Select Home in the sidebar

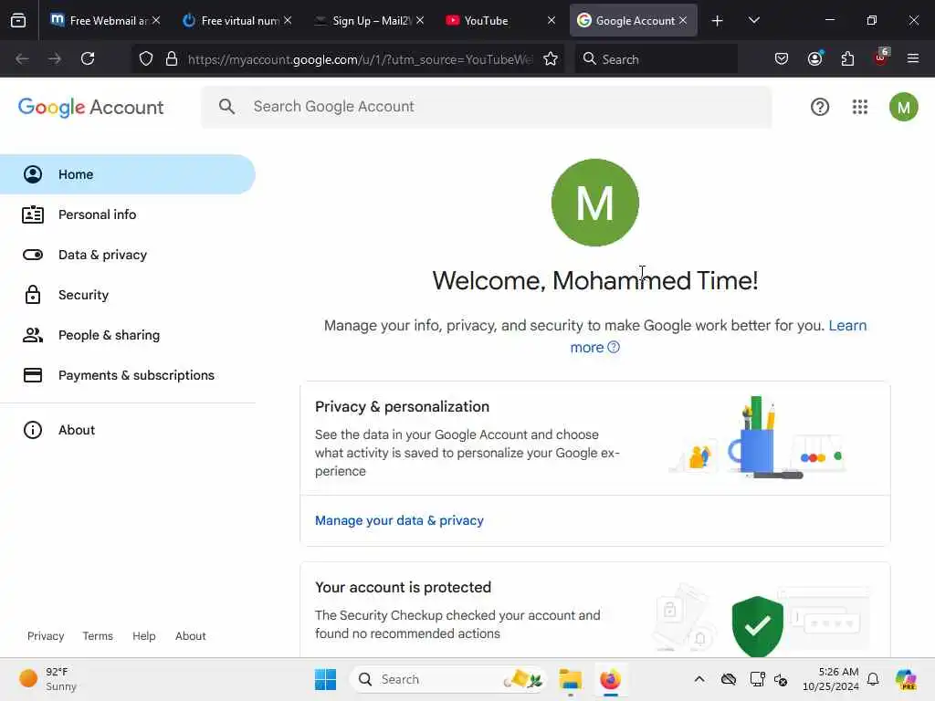click(128, 174)
